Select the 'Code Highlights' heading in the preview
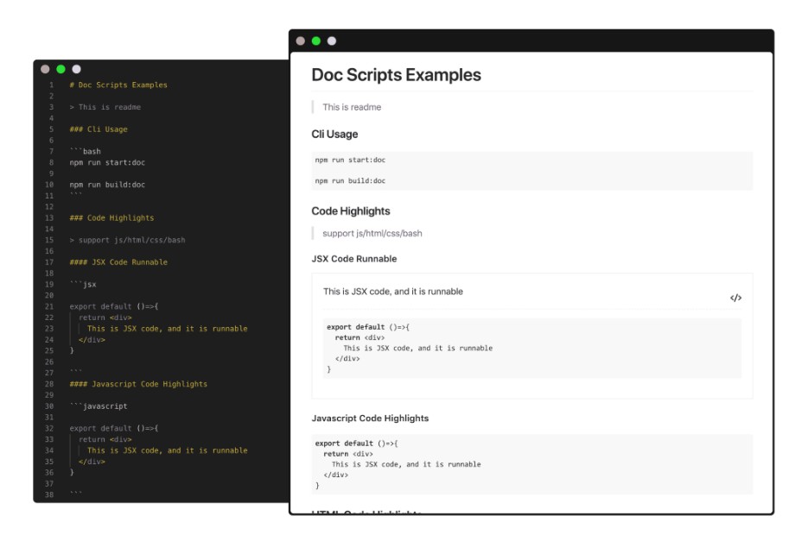This screenshot has width=802, height=541. (x=350, y=211)
